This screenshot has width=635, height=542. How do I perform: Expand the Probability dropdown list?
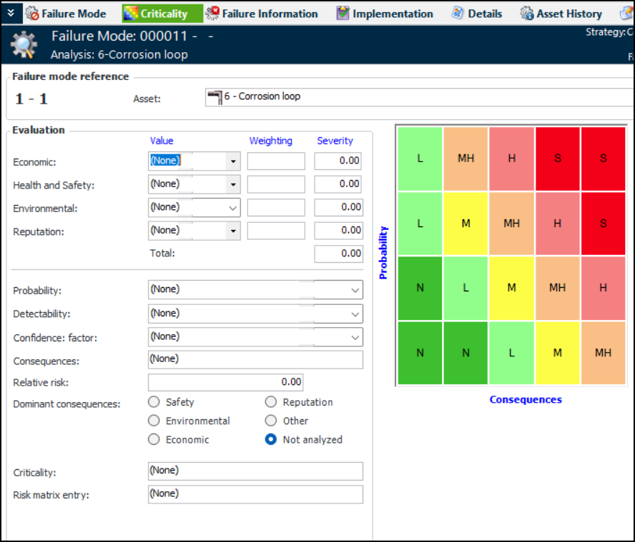click(x=355, y=290)
